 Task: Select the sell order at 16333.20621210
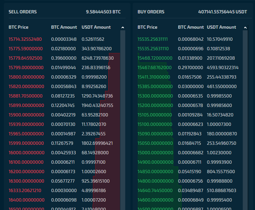pos(64,190)
